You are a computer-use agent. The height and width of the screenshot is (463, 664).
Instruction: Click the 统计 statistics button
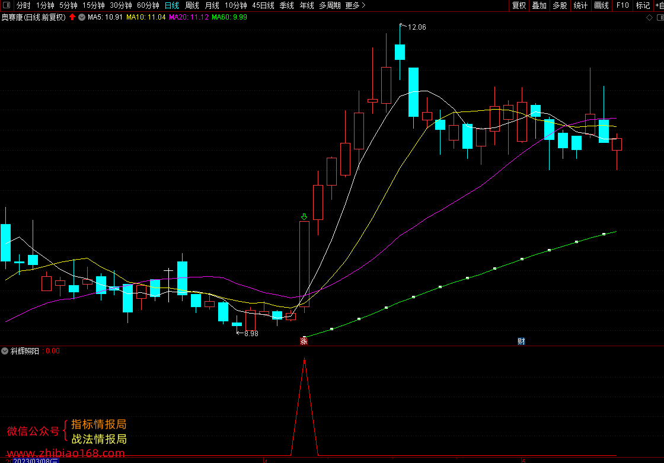(580, 5)
